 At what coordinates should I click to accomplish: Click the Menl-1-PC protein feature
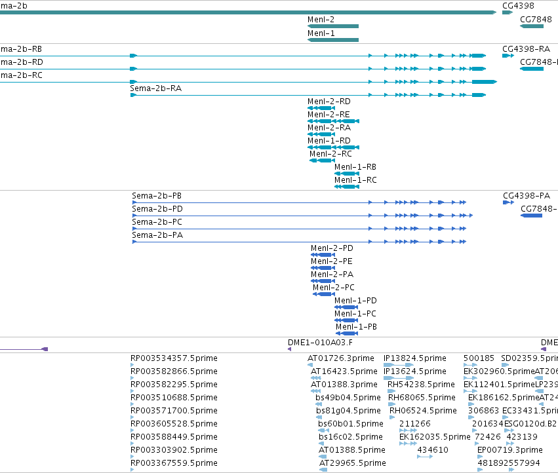click(x=346, y=320)
